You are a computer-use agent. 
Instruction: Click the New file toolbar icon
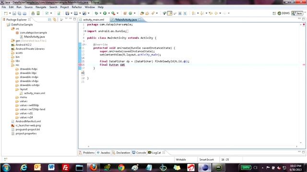(x=6, y=13)
